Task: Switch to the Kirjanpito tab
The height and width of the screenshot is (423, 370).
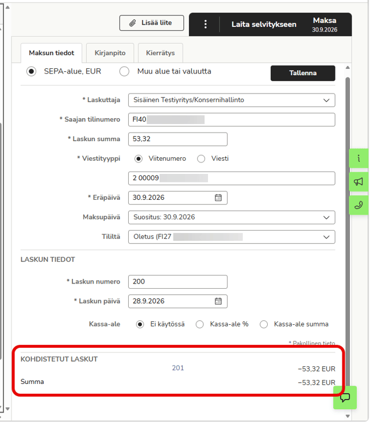Action: tap(110, 53)
